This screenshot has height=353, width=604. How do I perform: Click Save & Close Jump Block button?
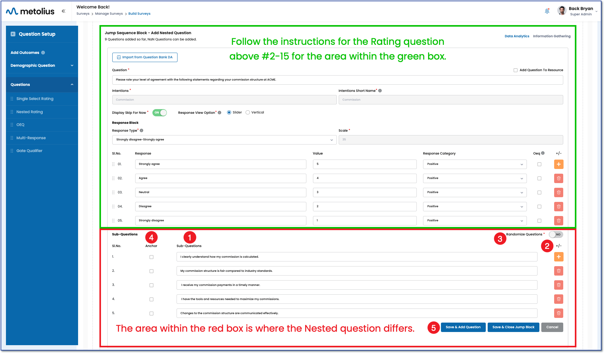513,327
